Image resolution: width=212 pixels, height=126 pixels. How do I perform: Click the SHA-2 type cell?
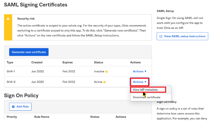[11, 82]
